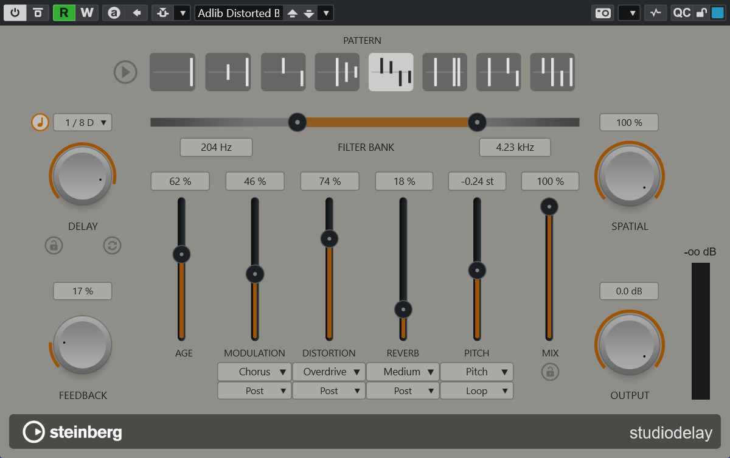Open dropdown beside the snapshot icon
Screen dimensions: 730x458
click(x=629, y=12)
